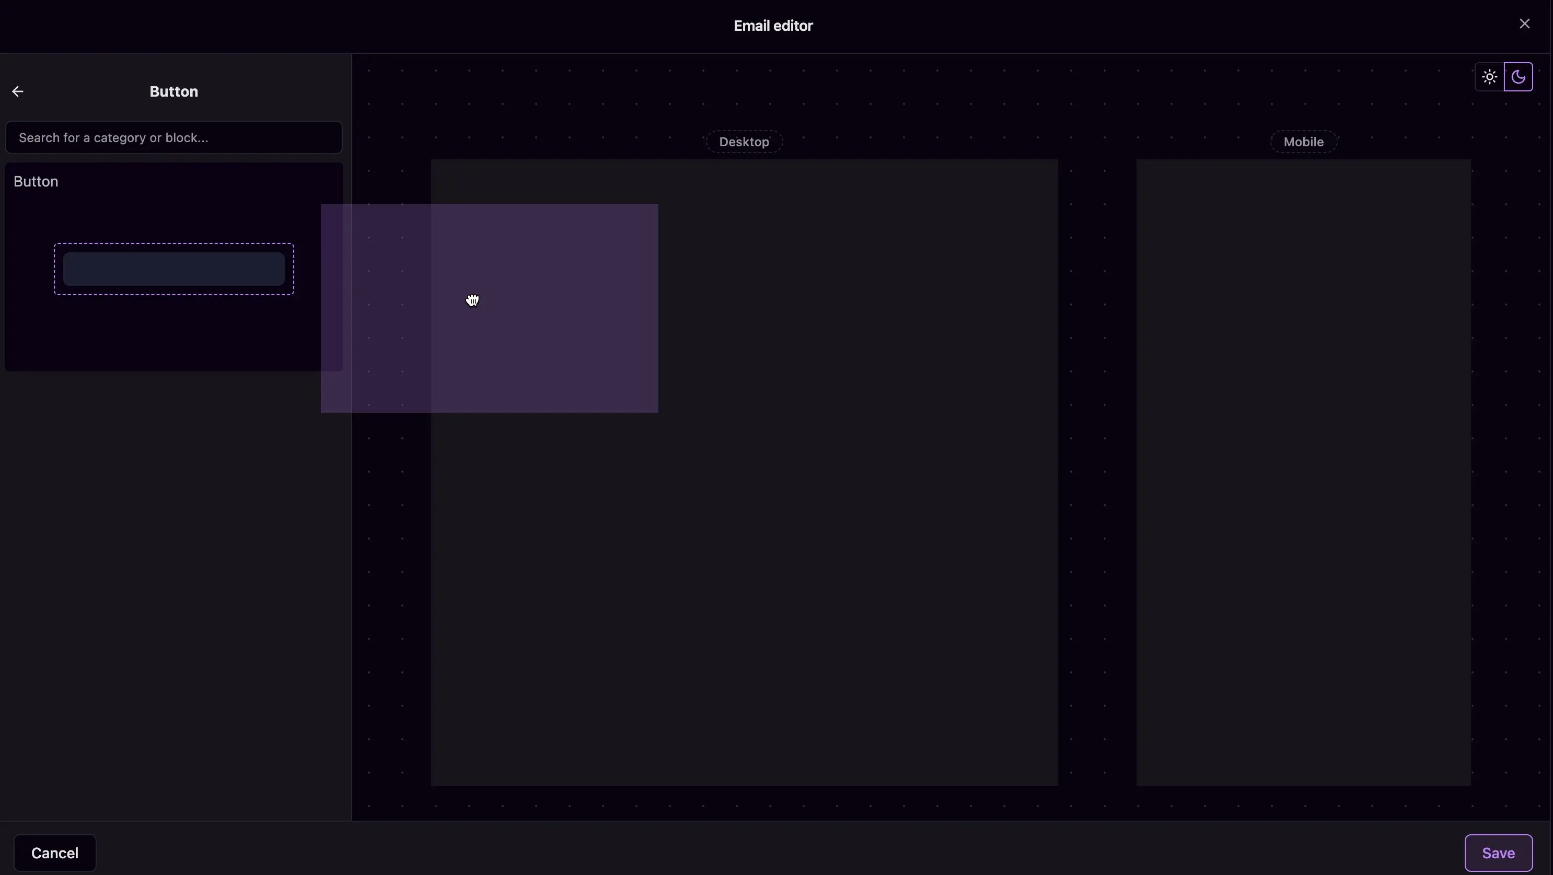
Task: Select the dark filled button preview
Action: point(173,270)
